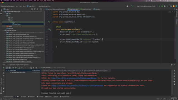Collapse the SeleniumIleOtomasyon project root

coord(3,12)
